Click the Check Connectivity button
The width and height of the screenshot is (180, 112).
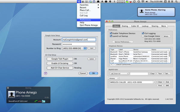123,65
